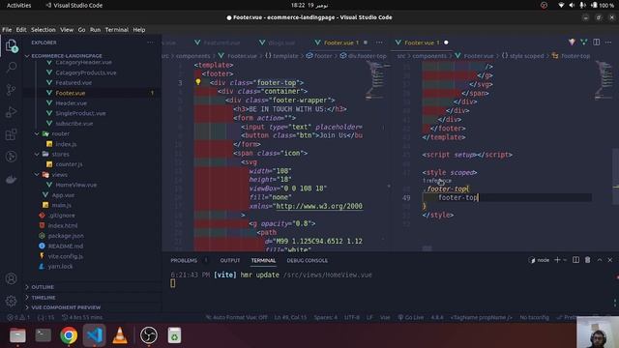Expand the TIMELINE section

point(44,297)
